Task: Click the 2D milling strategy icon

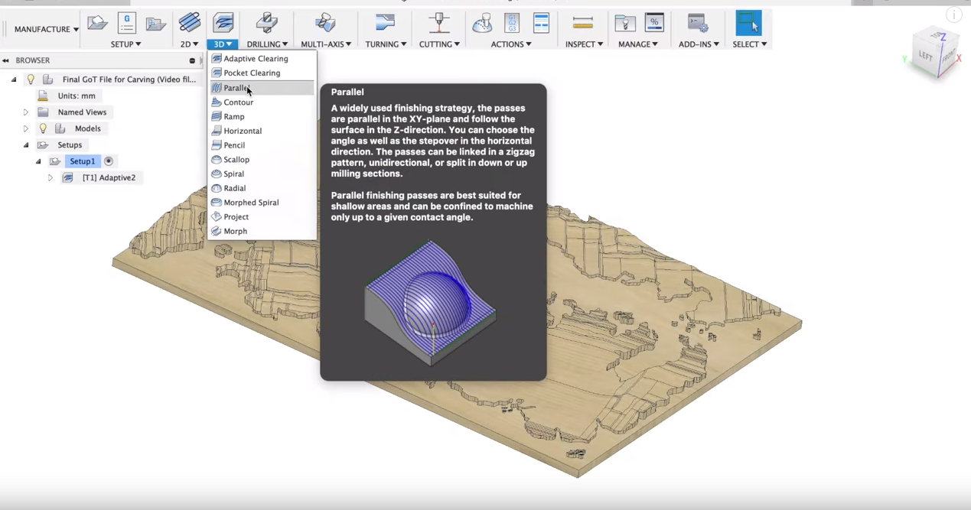Action: pos(190,23)
